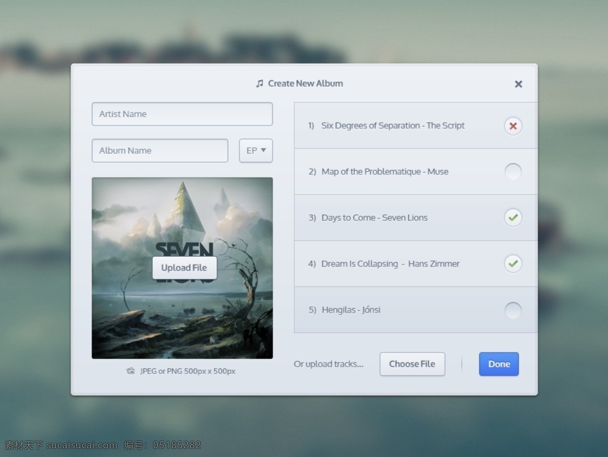Click the Upload File button

184,268
